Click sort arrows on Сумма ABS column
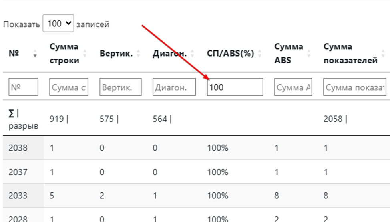This screenshot has width=390, height=222. tap(309, 54)
